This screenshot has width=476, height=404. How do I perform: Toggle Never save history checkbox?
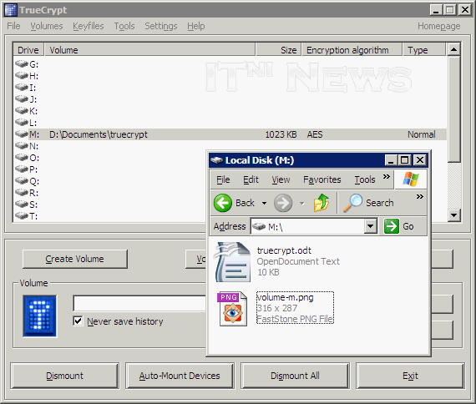coord(78,321)
